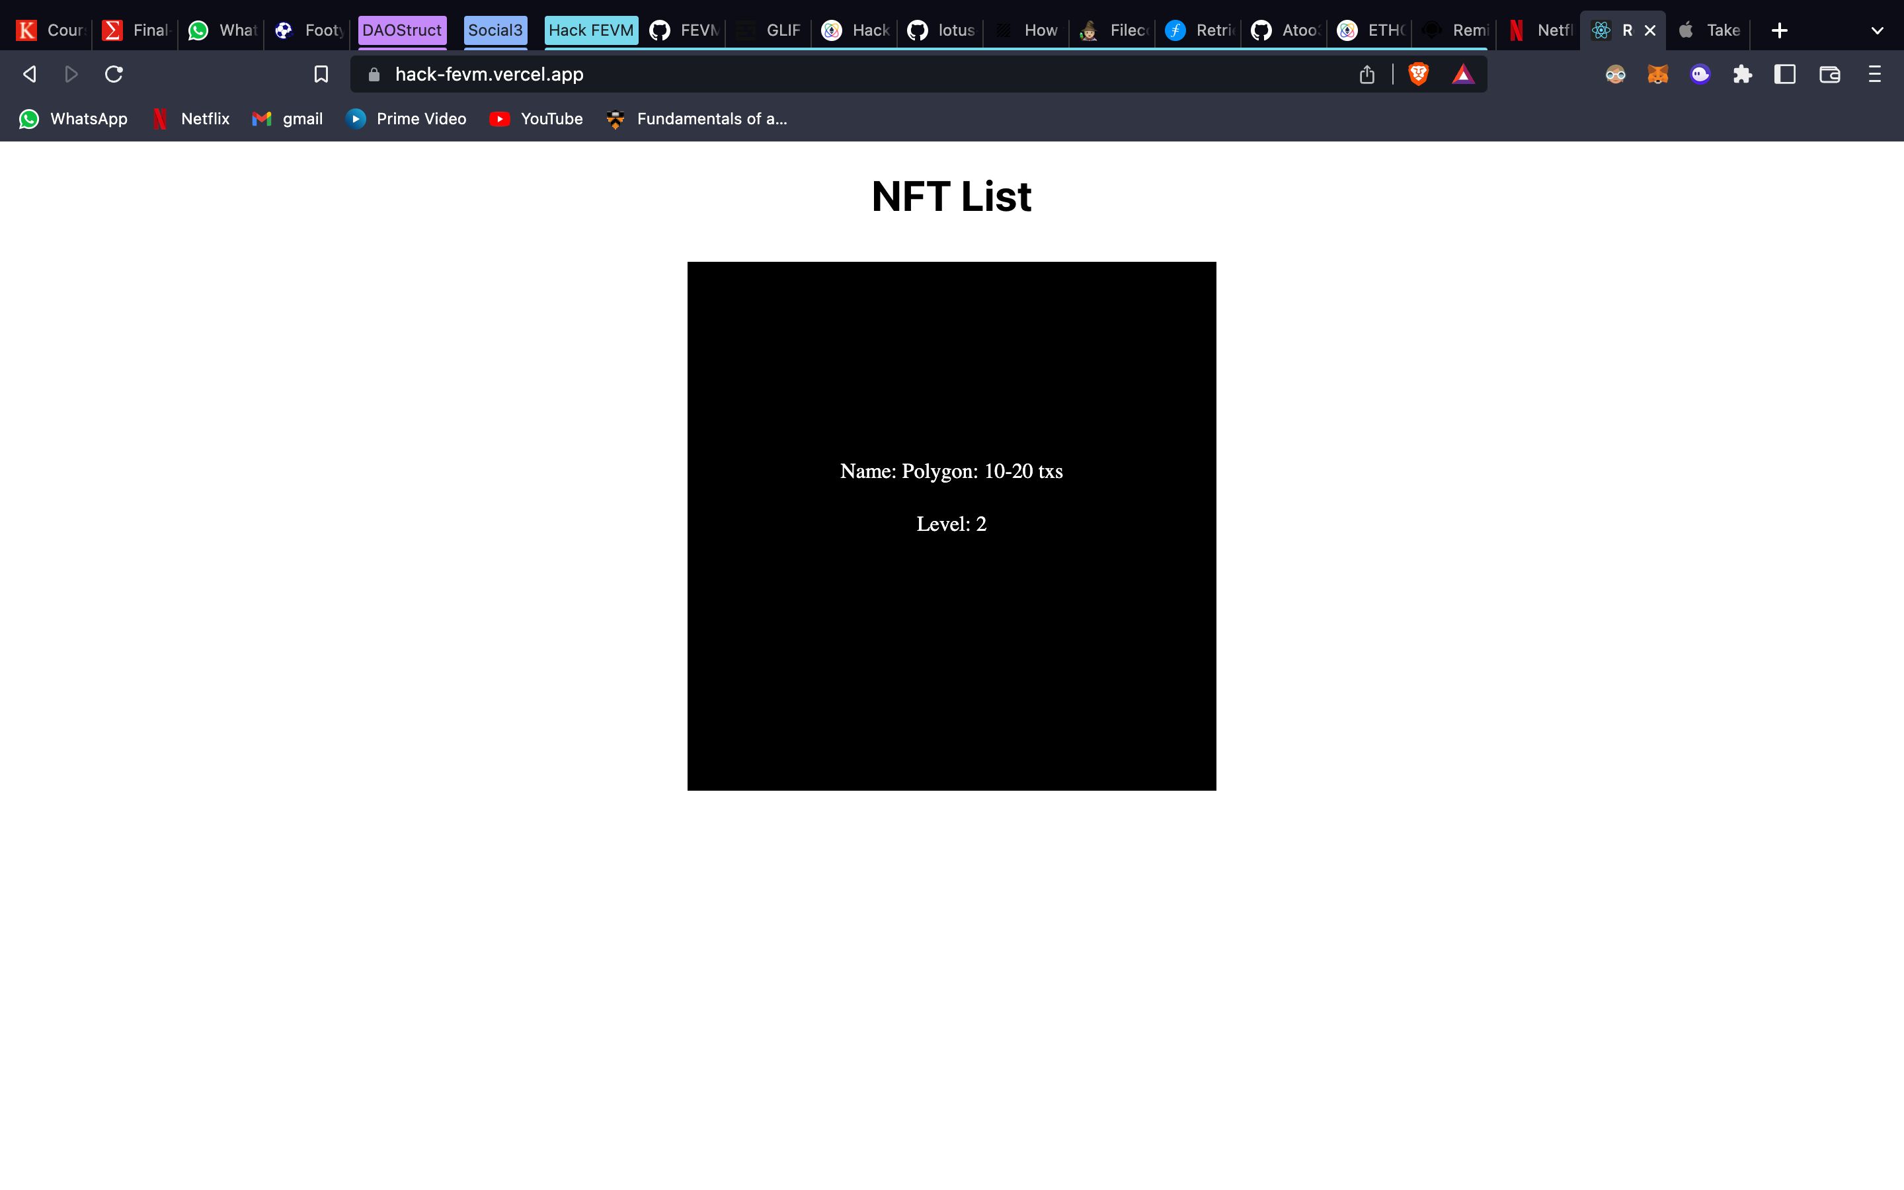1904x1190 pixels.
Task: Click the bookmark star icon
Action: 319,74
